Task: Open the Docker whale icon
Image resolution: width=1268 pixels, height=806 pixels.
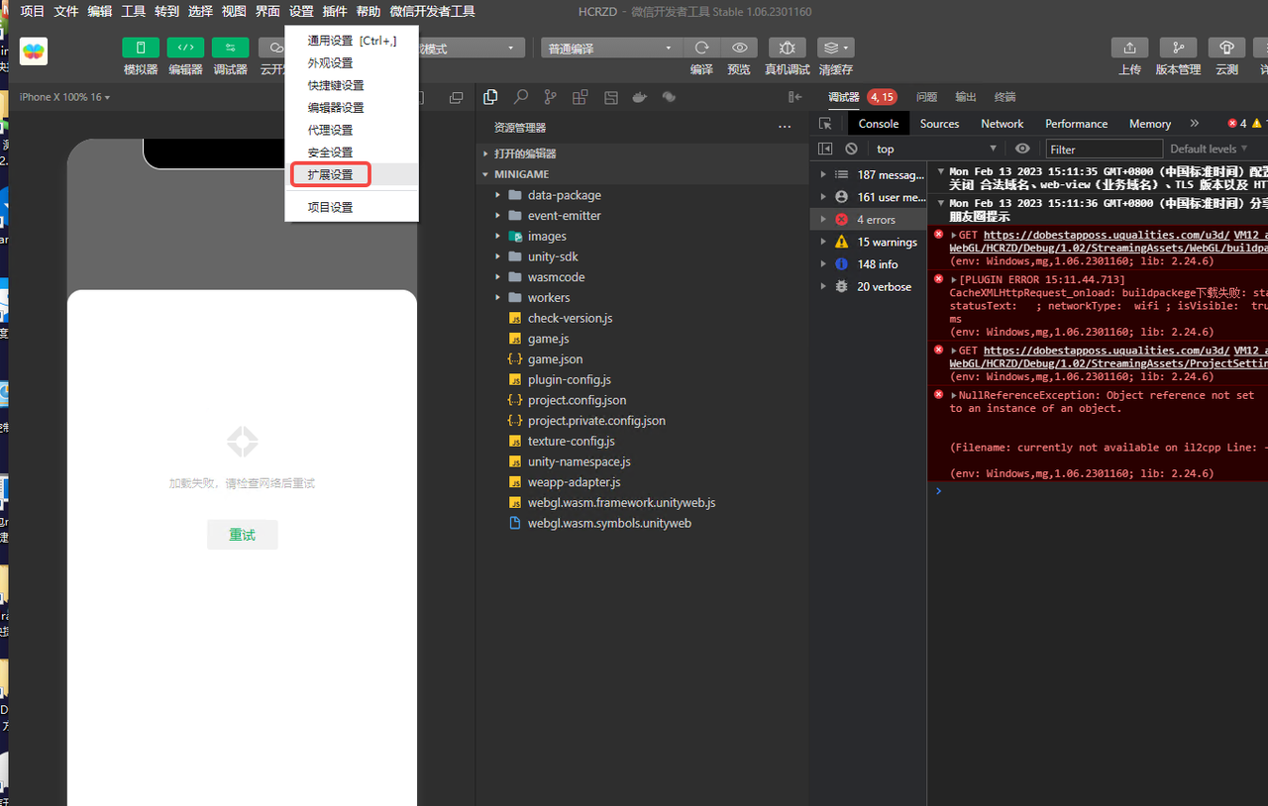Action: pos(640,97)
